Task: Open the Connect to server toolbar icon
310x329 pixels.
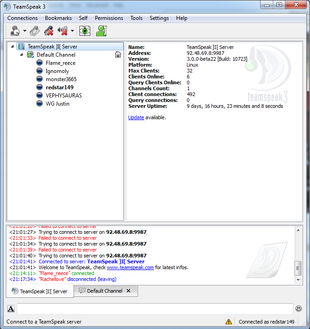Action: [15, 31]
